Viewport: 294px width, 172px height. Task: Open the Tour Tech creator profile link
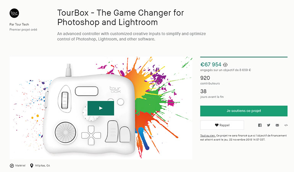pyautogui.click(x=19, y=24)
